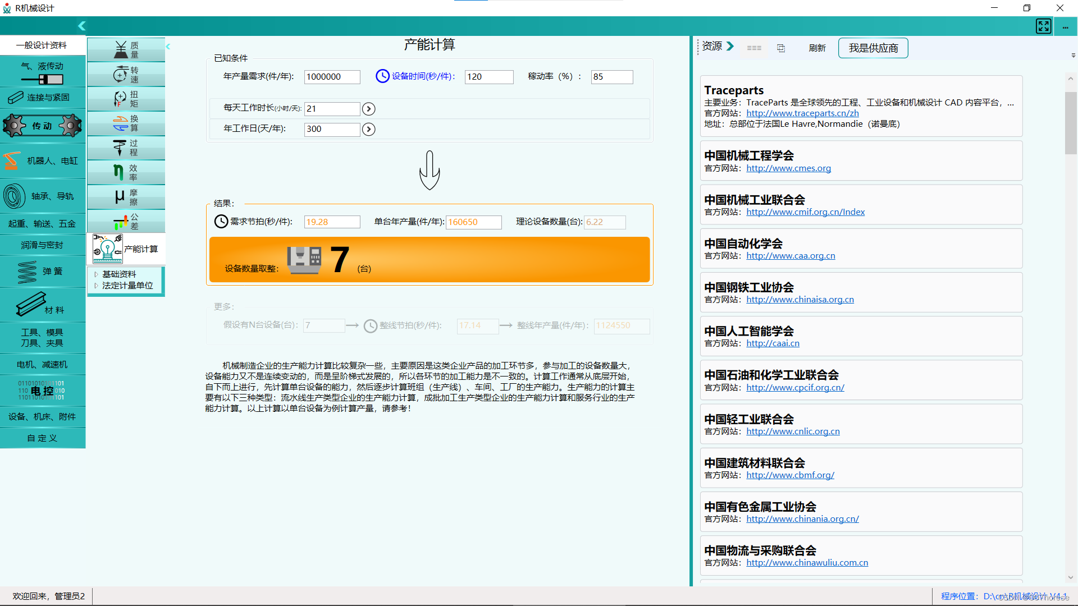The width and height of the screenshot is (1078, 606).
Task: Expand the 基础资料 tree node
Action: tap(96, 274)
